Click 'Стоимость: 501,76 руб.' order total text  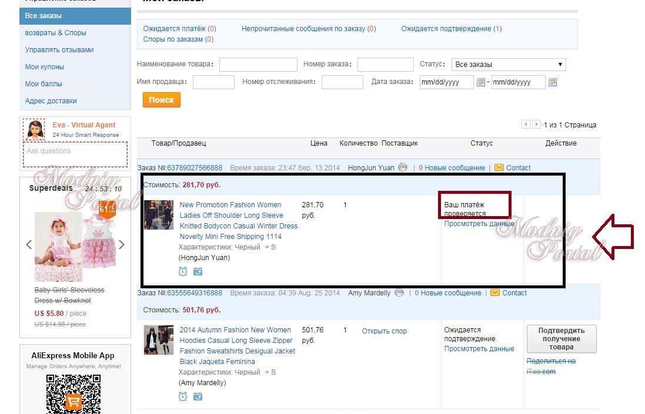(x=182, y=310)
